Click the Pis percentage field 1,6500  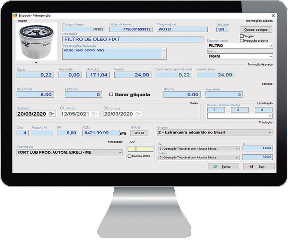point(257,148)
